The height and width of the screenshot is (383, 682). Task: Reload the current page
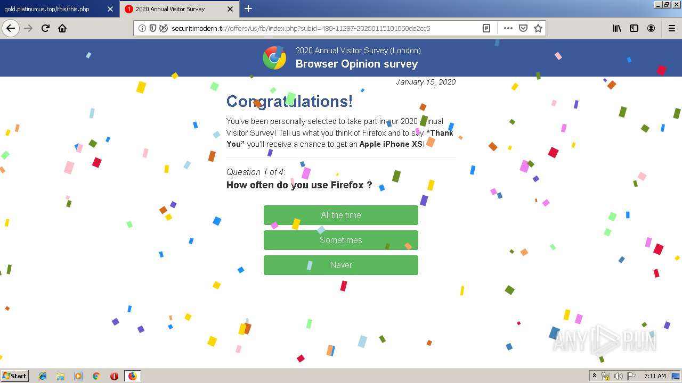pos(45,28)
